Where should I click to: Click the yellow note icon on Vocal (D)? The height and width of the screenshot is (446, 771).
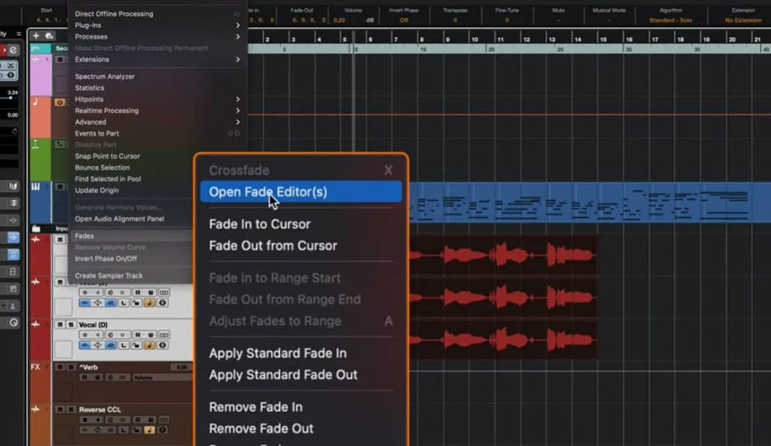(x=149, y=345)
